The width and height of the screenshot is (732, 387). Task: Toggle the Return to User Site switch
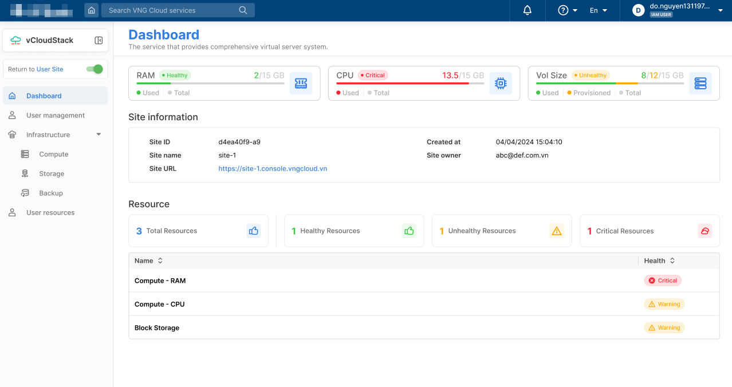95,69
